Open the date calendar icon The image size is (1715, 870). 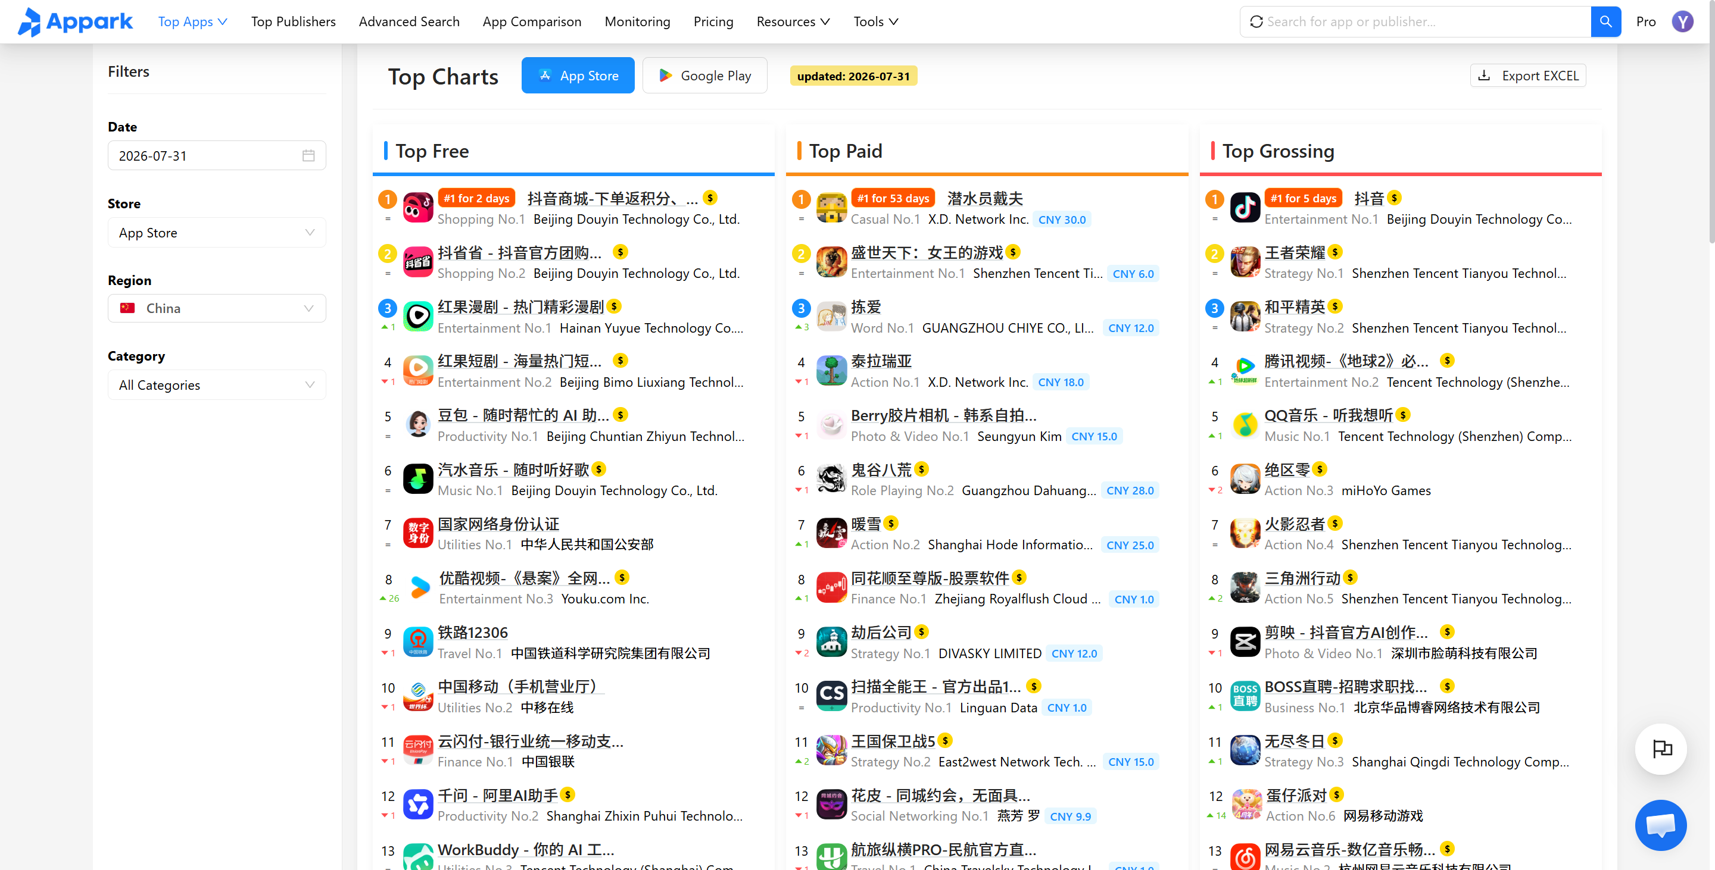[x=308, y=155]
